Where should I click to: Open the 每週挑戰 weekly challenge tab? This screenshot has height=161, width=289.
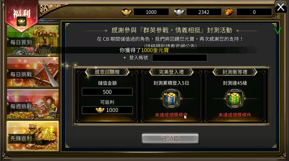33,104
